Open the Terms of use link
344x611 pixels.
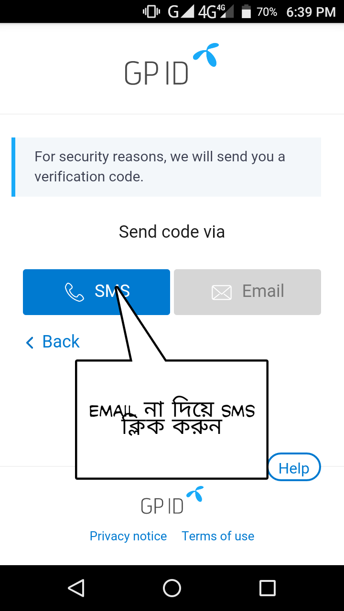click(x=218, y=536)
